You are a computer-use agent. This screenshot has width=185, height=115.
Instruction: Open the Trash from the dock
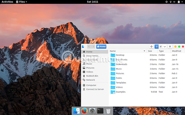108,111
